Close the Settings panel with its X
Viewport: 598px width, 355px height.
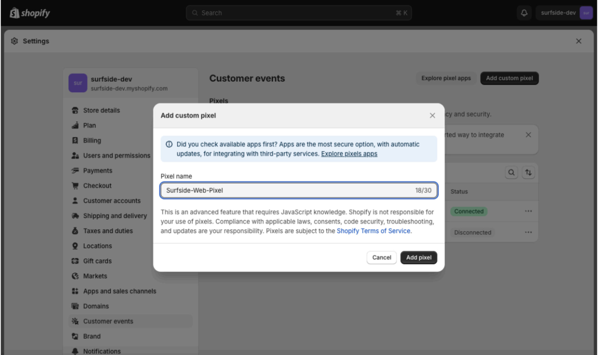[x=579, y=41]
